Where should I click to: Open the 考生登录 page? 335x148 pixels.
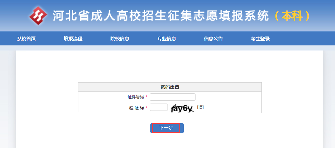260,39
